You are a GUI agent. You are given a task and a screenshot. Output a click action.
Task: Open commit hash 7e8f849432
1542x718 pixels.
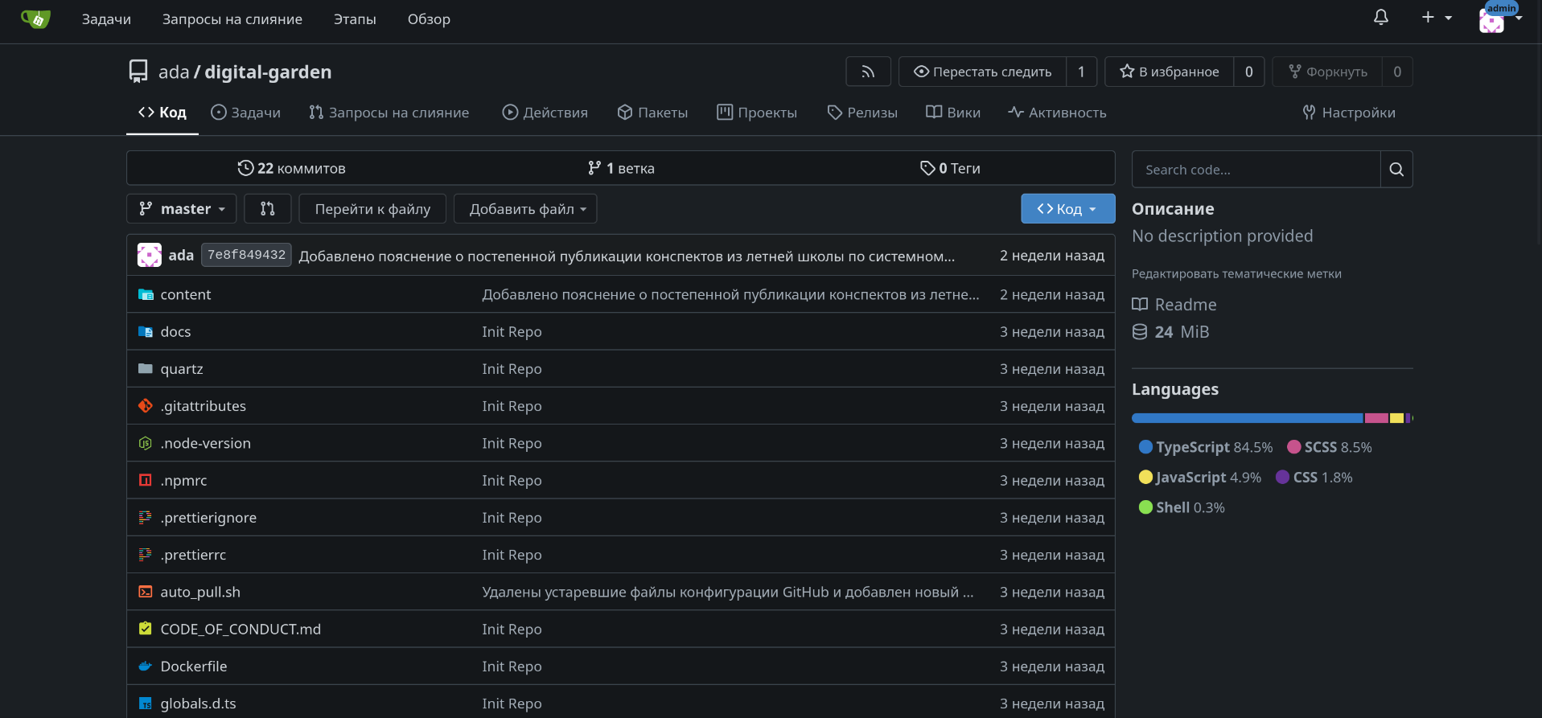246,255
